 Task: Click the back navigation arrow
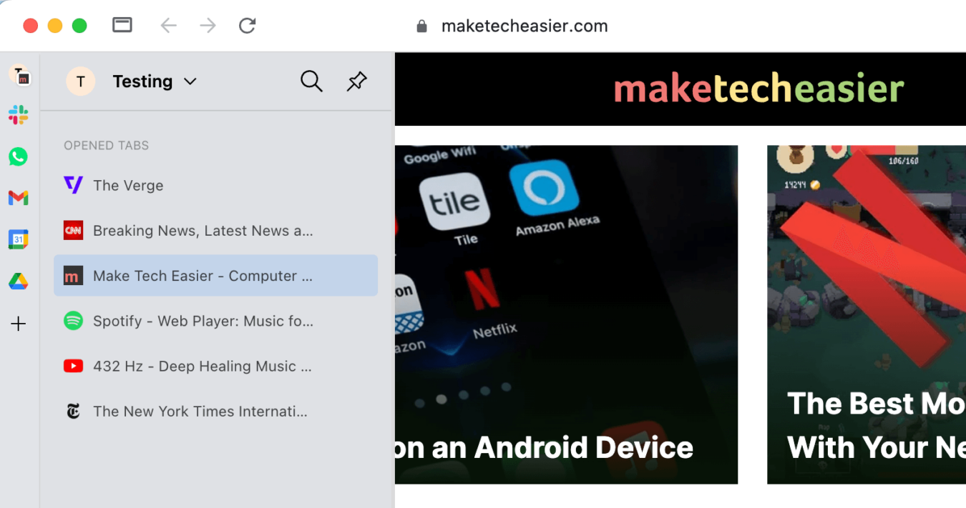168,25
